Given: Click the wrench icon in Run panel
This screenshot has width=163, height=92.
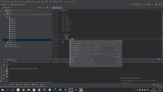Looking at the screenshot, I should (x=4, y=65).
